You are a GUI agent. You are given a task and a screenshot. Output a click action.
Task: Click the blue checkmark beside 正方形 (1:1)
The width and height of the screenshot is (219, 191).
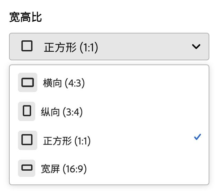pos(198,137)
